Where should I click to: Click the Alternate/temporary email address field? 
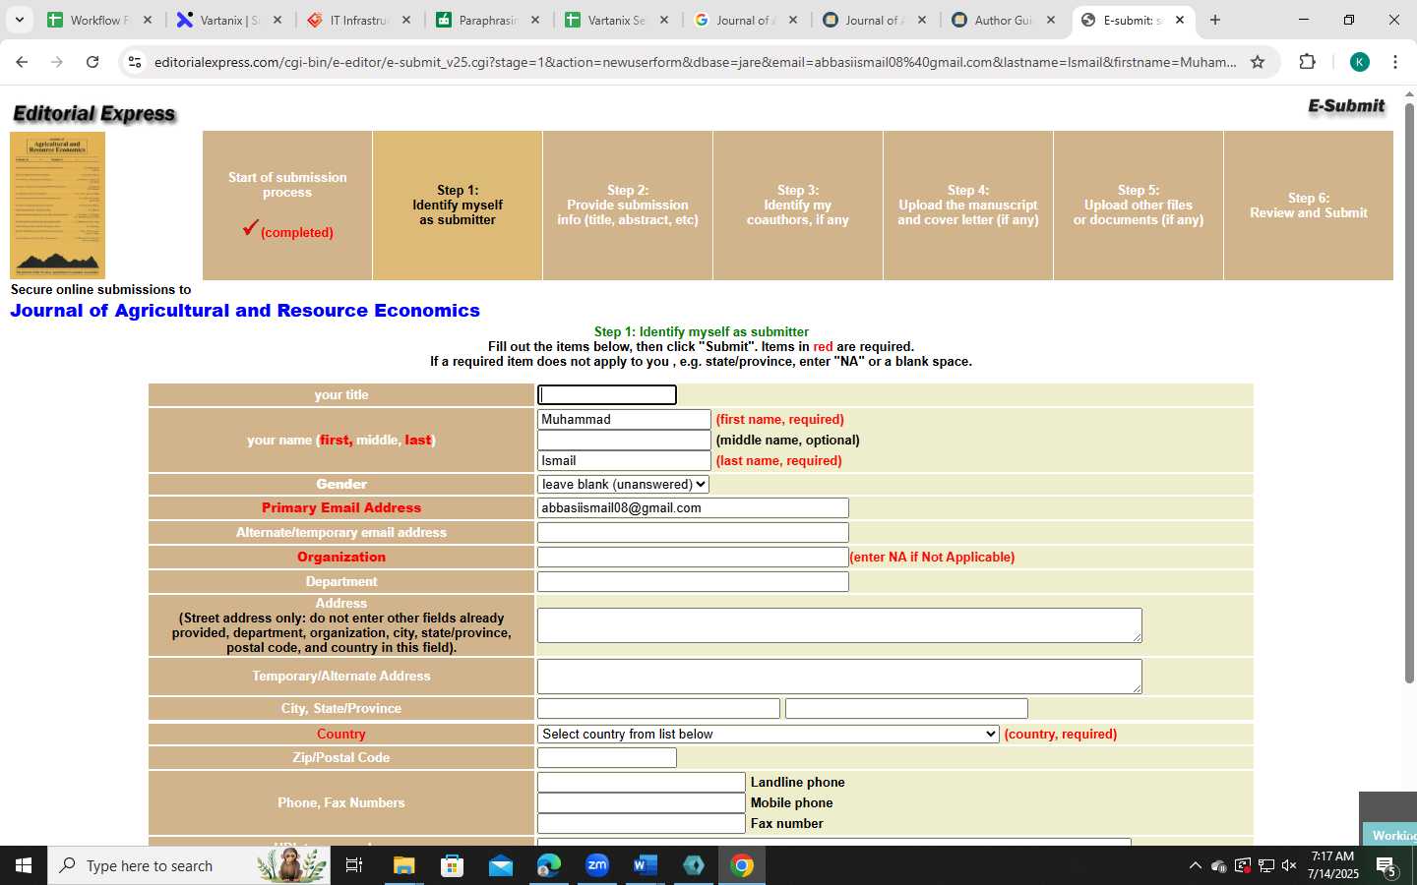point(693,532)
